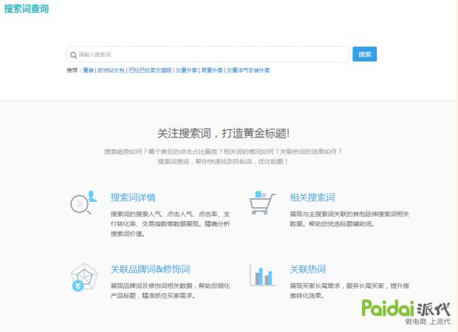
Task: Click the radar chart icon for 关联品牌词&修饰词
Action: pos(84,277)
